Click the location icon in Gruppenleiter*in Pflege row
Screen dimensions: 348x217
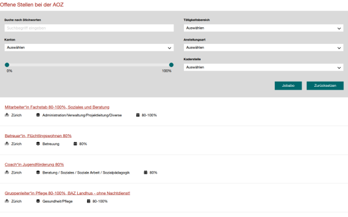pos(7,201)
